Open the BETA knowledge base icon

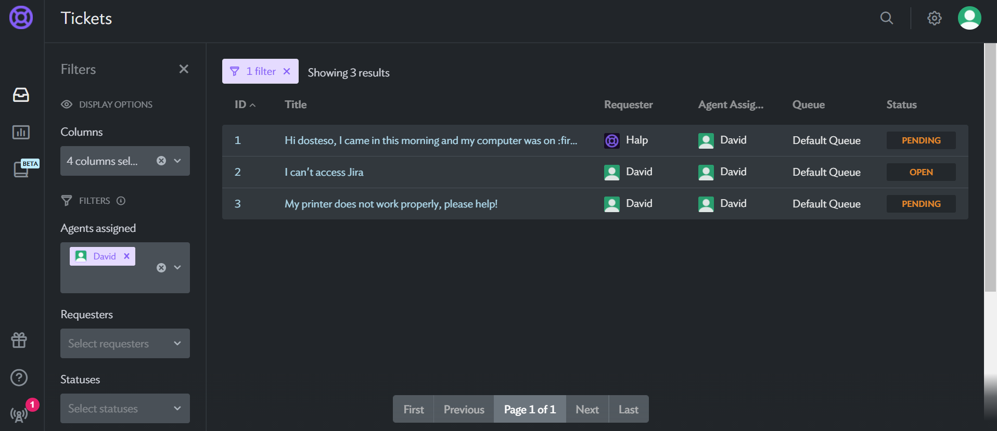(23, 168)
